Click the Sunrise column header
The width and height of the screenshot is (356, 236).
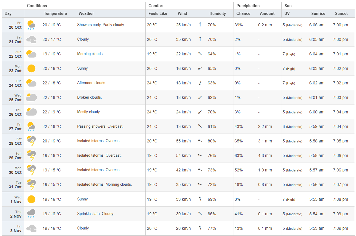pos(318,14)
